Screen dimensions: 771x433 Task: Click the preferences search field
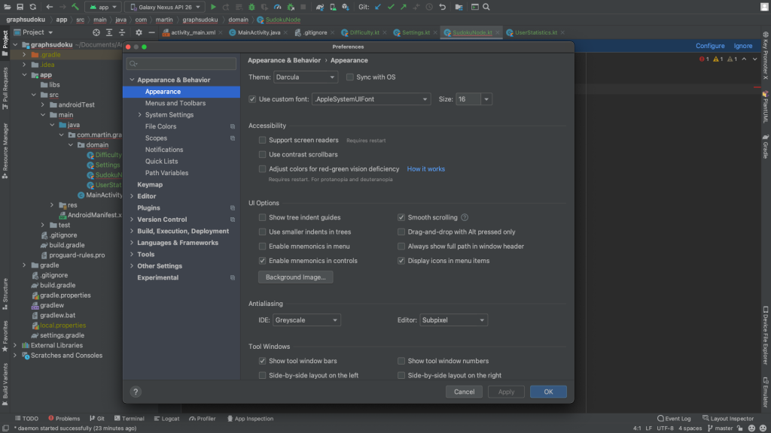181,63
